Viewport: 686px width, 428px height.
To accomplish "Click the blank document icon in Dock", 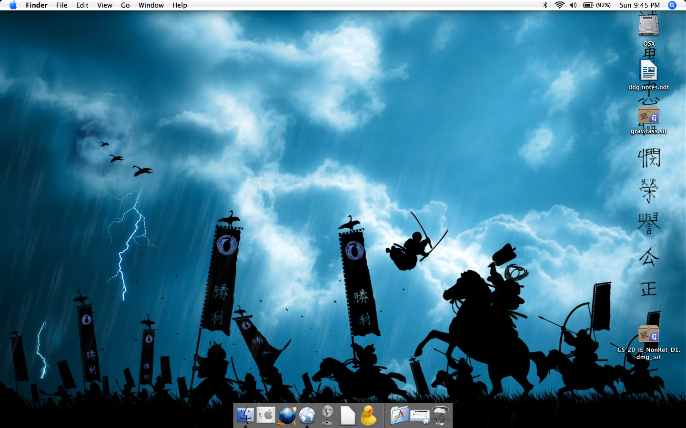I will [348, 416].
